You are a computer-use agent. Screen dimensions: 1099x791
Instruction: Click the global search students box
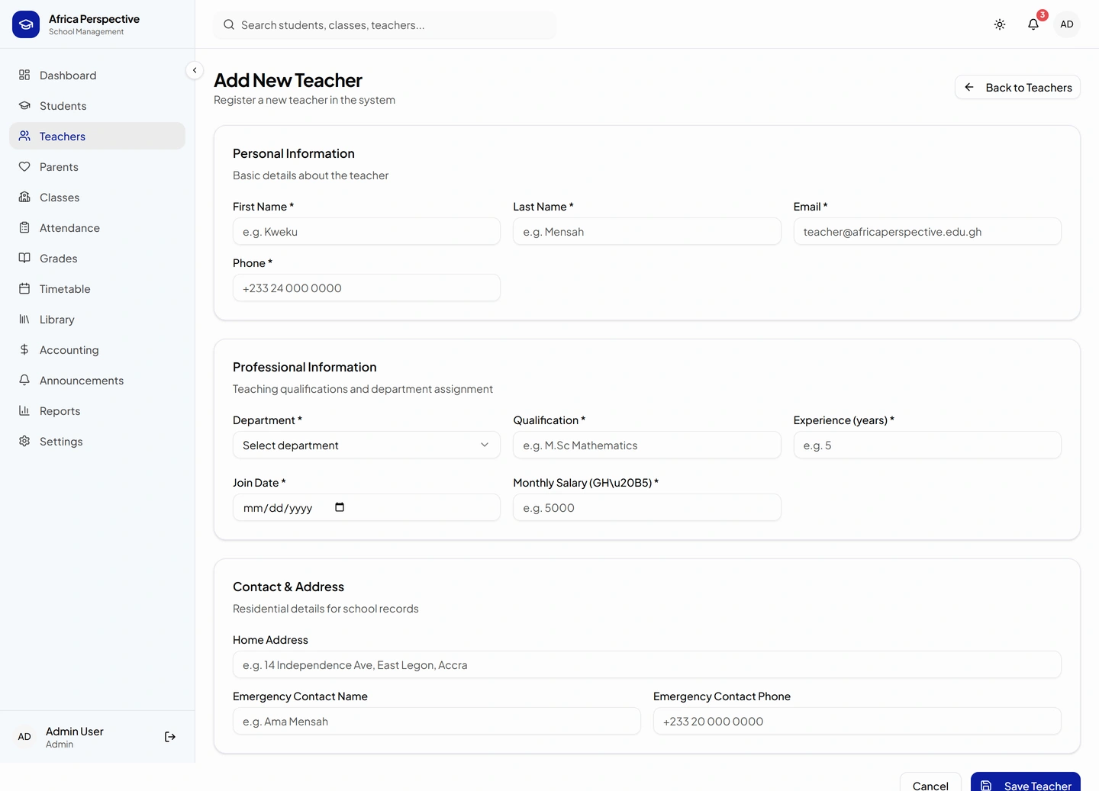(385, 24)
